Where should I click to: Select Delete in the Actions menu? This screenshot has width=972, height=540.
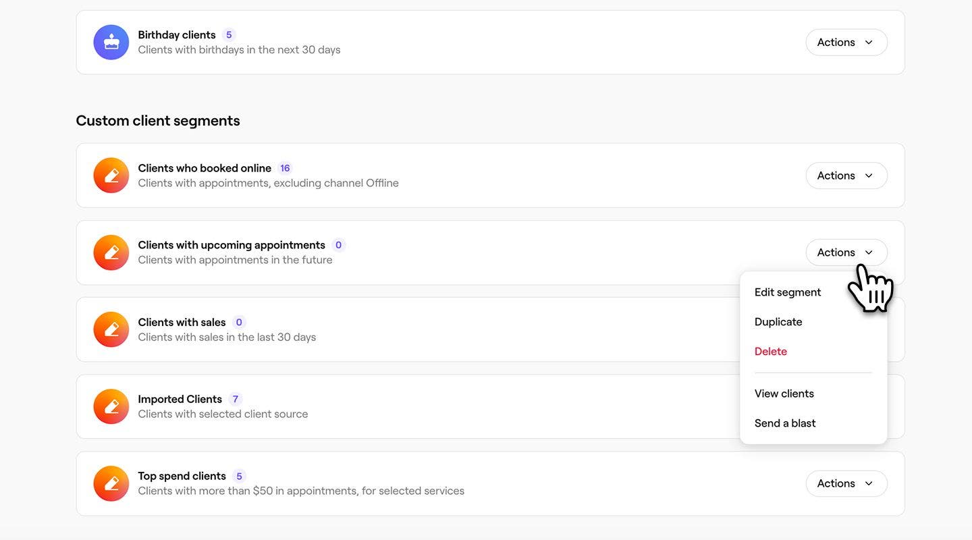click(771, 352)
